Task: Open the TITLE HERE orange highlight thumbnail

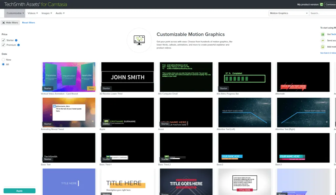Action: click(x=128, y=182)
